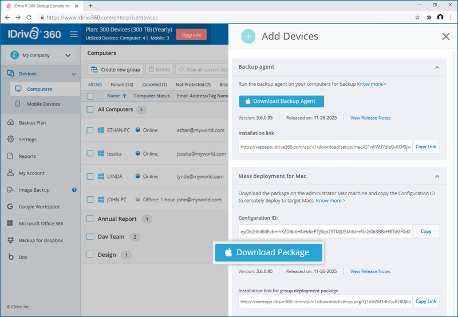Close the Add Devices panel
The height and width of the screenshot is (317, 458).
click(446, 37)
